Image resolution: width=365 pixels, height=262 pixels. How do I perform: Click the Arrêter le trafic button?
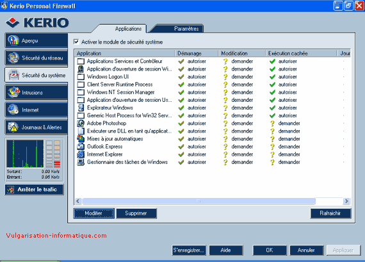34,190
